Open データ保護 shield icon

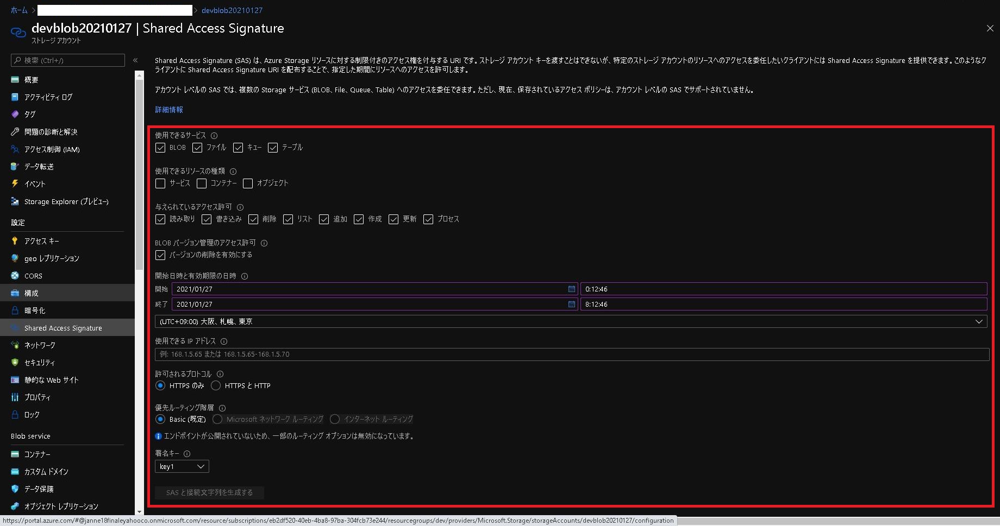point(15,489)
